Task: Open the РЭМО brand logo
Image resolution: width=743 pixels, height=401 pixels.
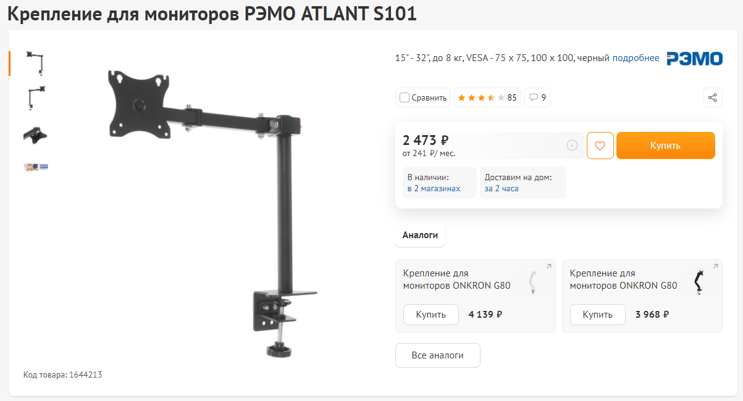Action: click(694, 59)
